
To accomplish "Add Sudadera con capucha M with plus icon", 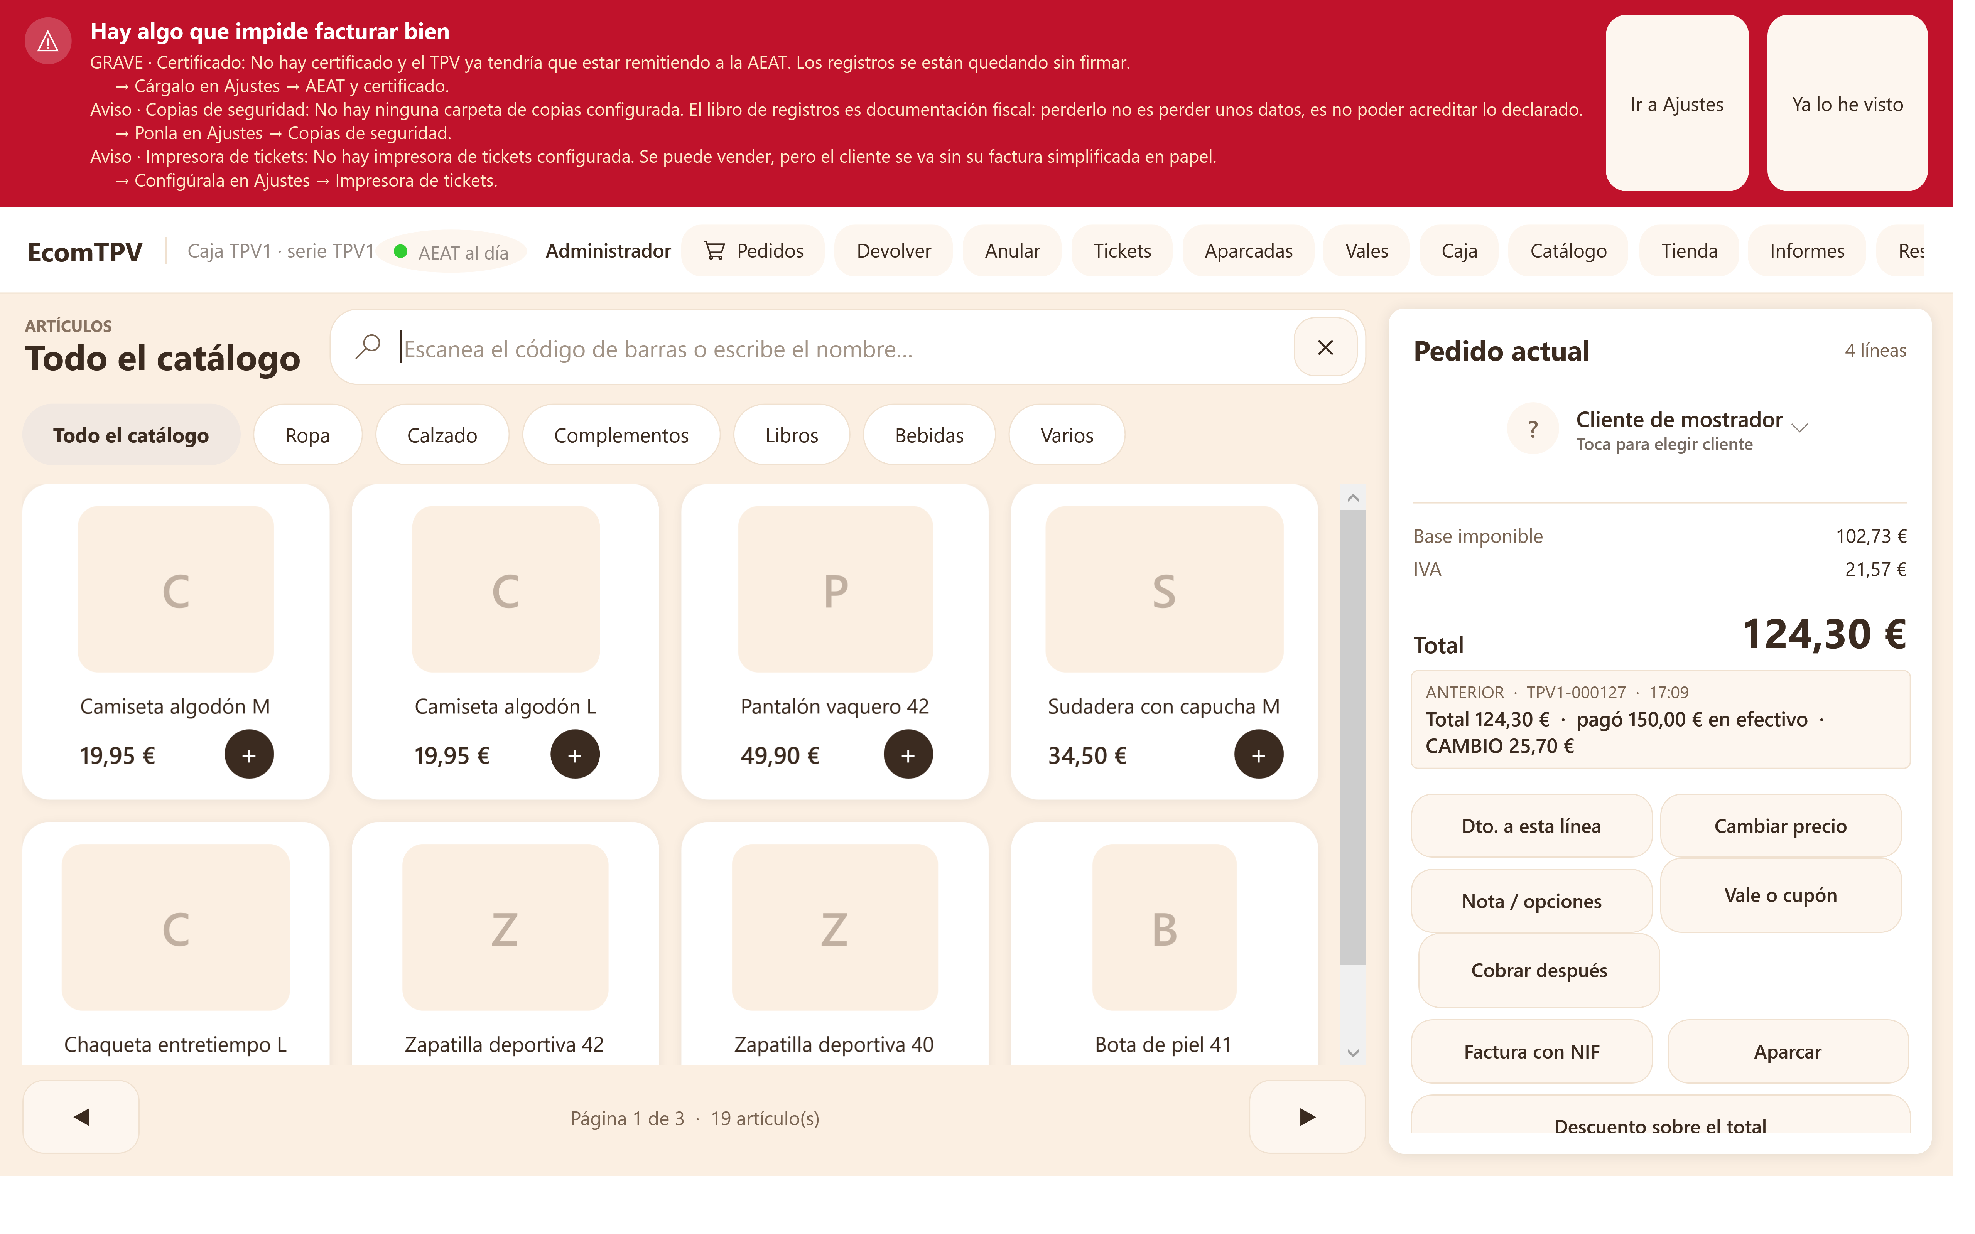I will [1258, 755].
